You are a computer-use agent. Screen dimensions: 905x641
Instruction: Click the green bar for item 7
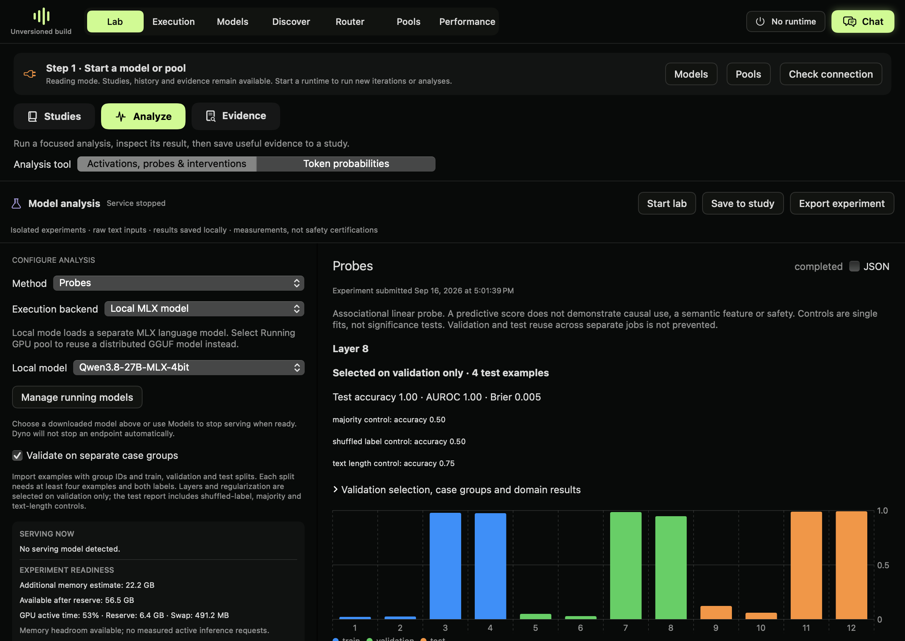(x=626, y=566)
